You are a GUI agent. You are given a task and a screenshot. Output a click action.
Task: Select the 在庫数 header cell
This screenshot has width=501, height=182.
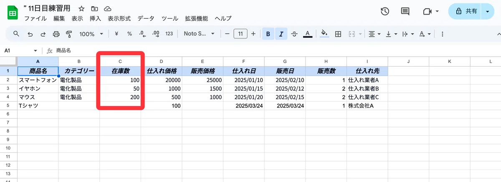click(x=120, y=71)
